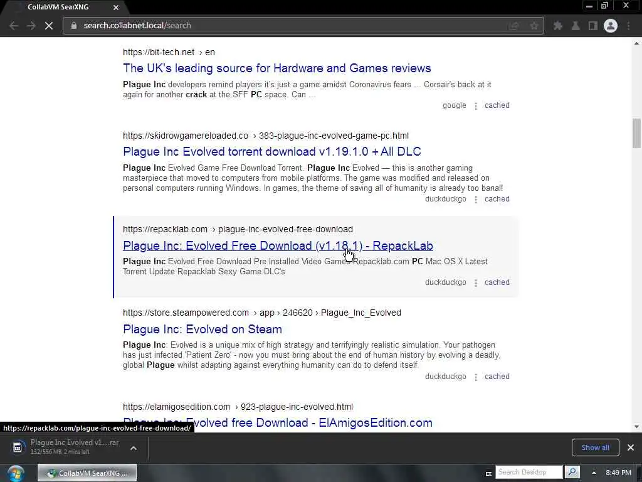
Task: Toggle the side panel icon
Action: coord(593,26)
